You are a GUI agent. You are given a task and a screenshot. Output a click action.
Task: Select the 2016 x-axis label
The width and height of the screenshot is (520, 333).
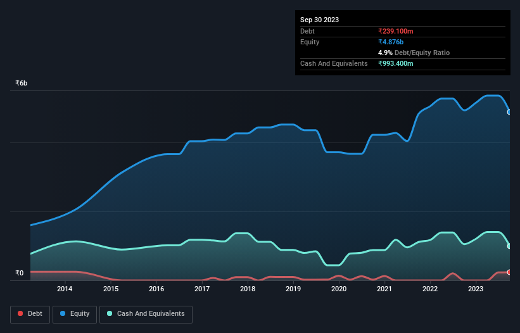(x=156, y=289)
